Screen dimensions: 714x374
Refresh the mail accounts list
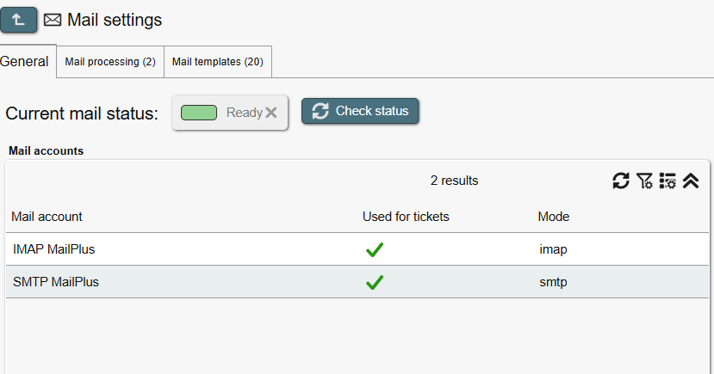[x=621, y=181]
